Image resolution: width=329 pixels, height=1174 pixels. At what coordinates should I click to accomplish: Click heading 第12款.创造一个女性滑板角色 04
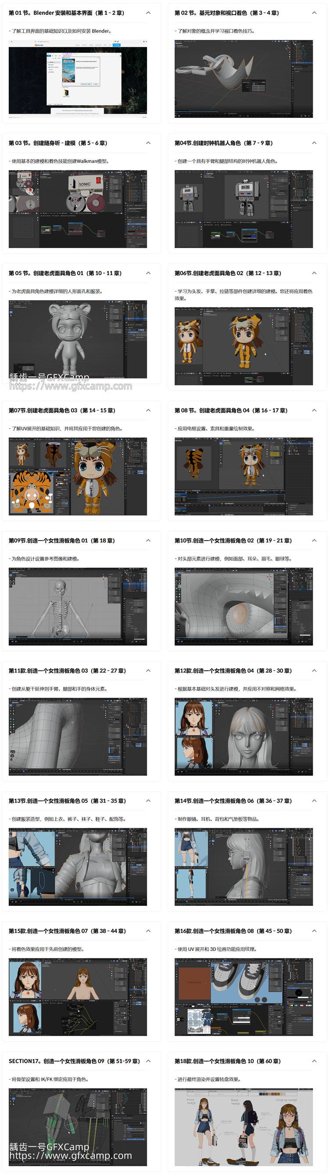[233, 671]
